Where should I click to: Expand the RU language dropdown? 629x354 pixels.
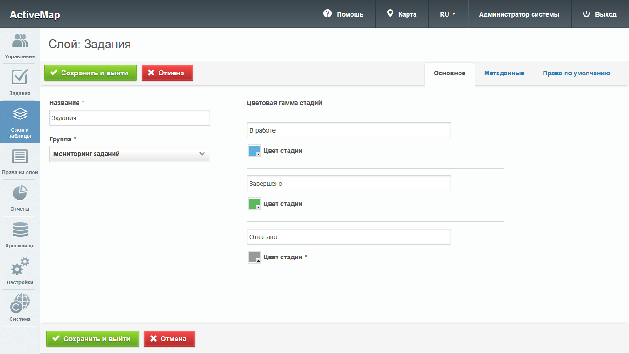448,14
